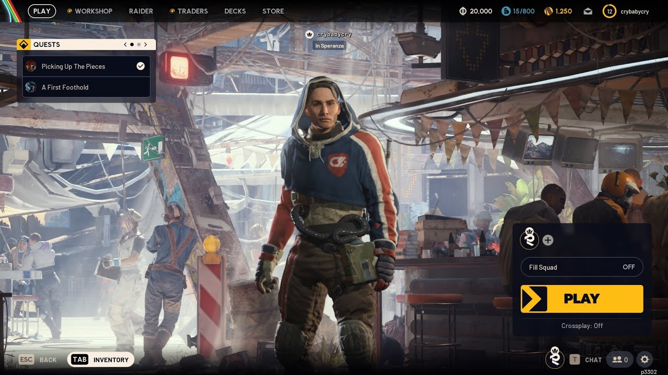Click Picking Up The Pieces quest portrait
This screenshot has height=375, width=668.
coord(31,66)
